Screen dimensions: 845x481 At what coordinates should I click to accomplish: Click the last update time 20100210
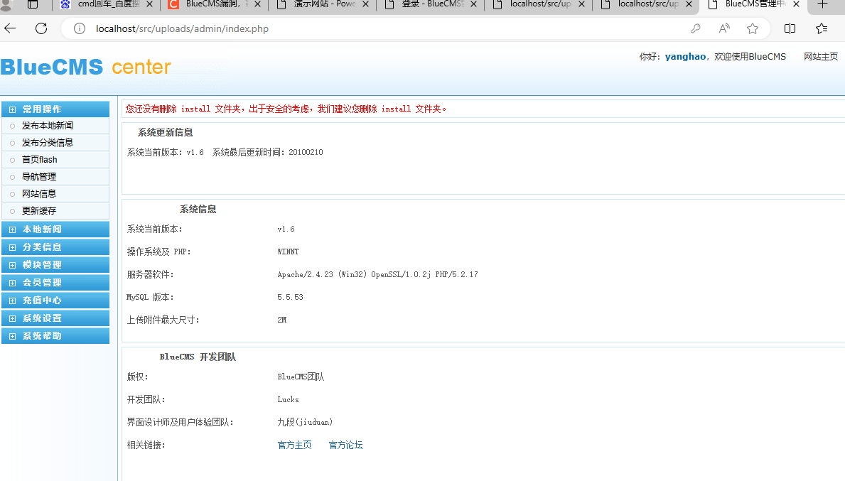[306, 153]
